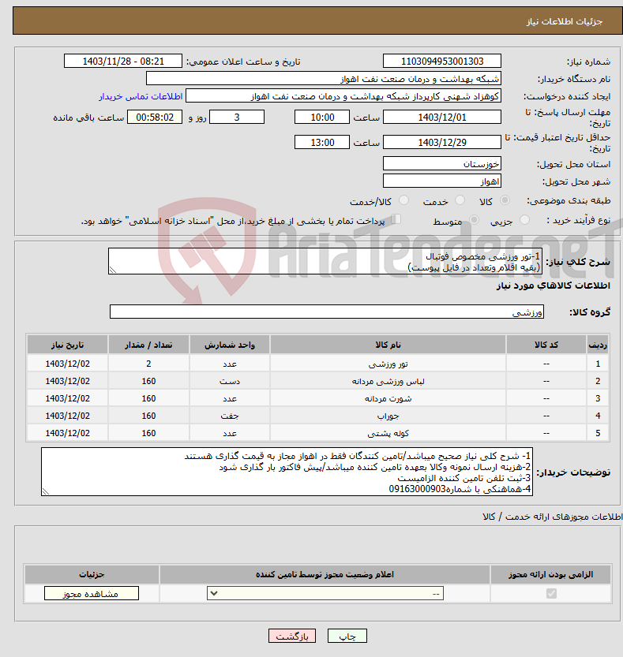This screenshot has width=623, height=657.
Task: Select the کالا/خدمت radio button
Action: pos(403,200)
